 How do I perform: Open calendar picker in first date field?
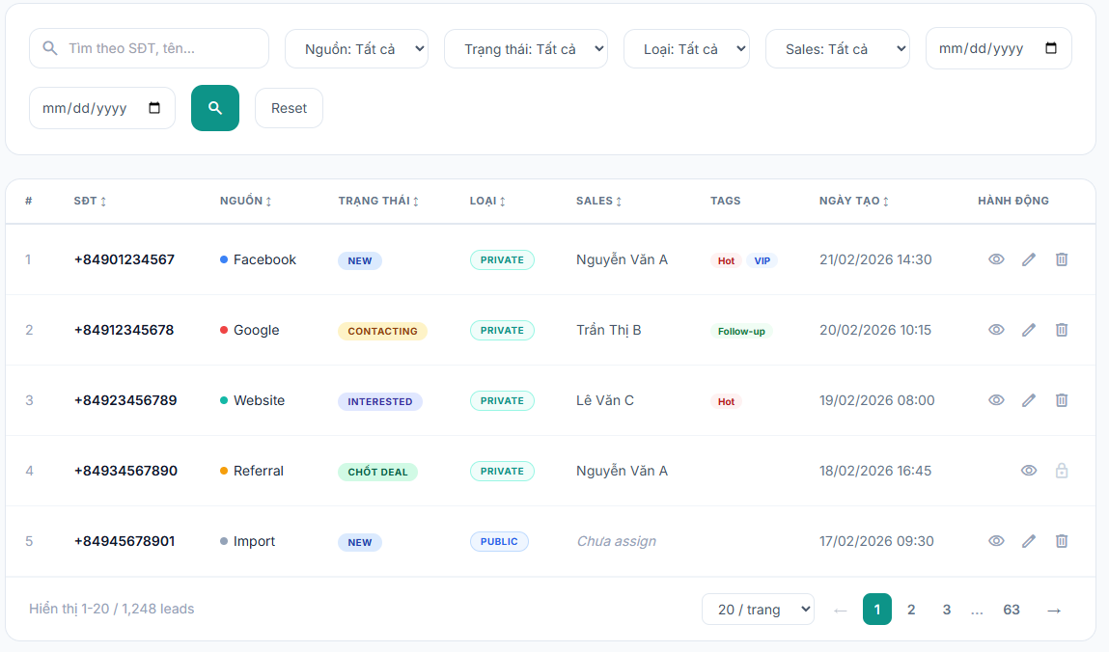[x=1051, y=48]
